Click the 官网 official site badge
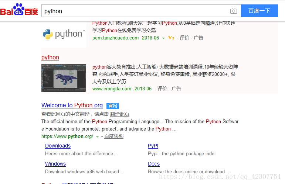The image size is (285, 184). [113, 106]
